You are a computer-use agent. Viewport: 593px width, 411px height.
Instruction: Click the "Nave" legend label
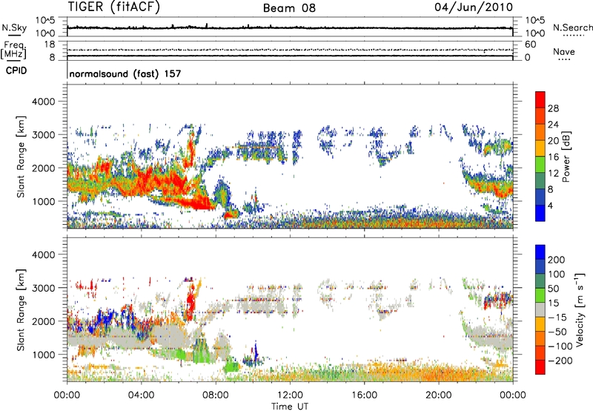coord(564,52)
